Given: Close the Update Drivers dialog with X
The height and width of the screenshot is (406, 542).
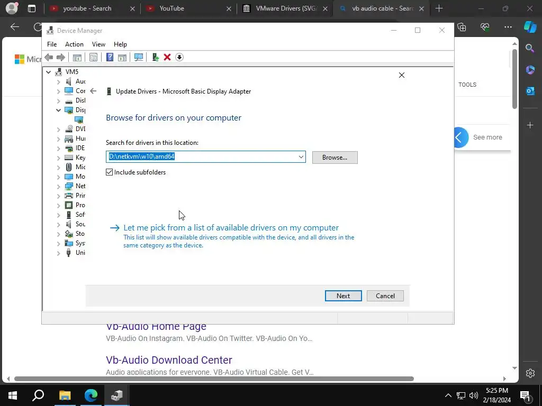Looking at the screenshot, I should tap(402, 75).
